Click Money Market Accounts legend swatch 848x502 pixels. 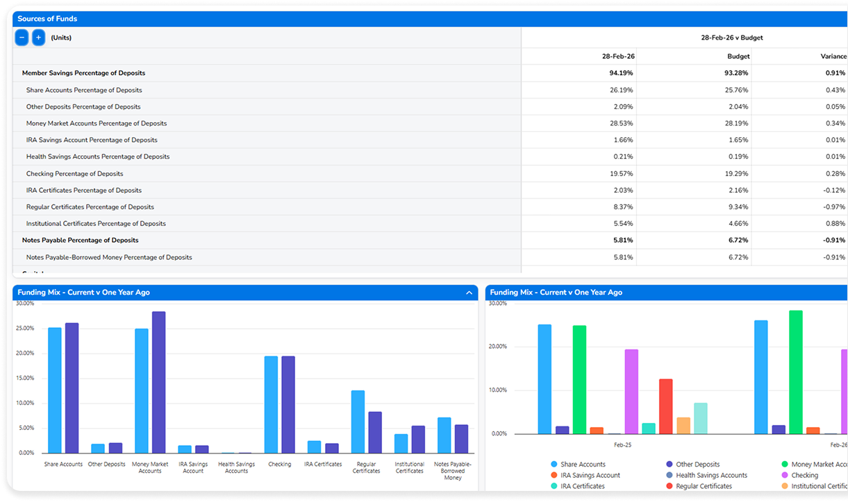785,465
